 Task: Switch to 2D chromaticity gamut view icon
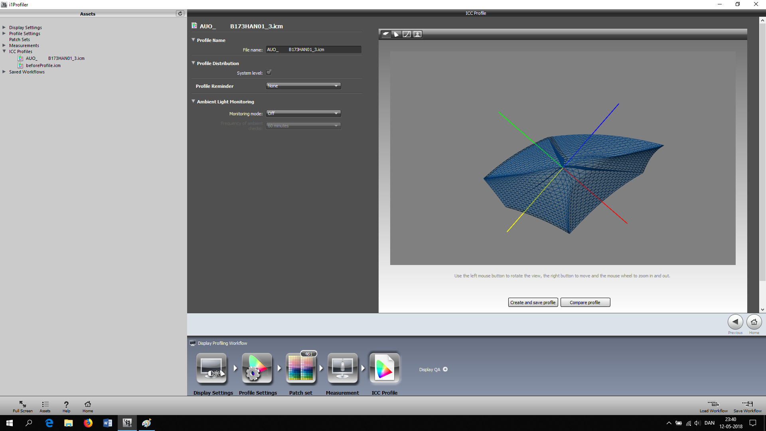click(x=396, y=34)
